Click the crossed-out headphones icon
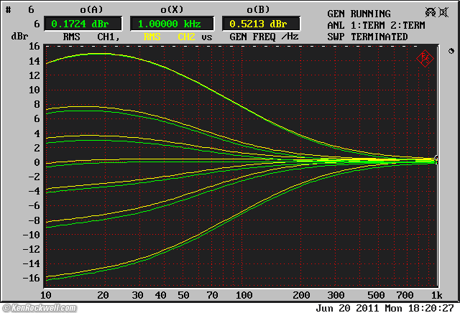This screenshot has height=313, width=460. (431, 12)
